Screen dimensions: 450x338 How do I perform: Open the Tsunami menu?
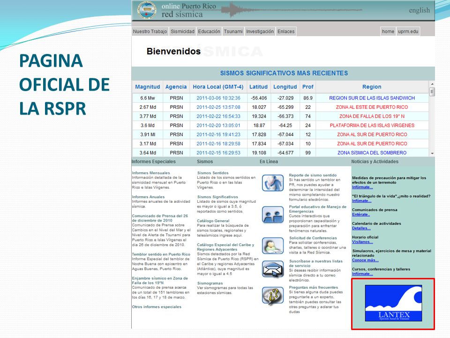click(x=233, y=31)
